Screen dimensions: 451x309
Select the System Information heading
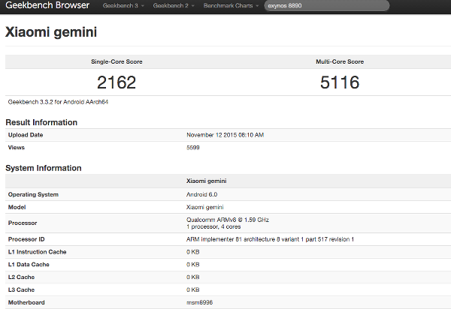coord(44,168)
